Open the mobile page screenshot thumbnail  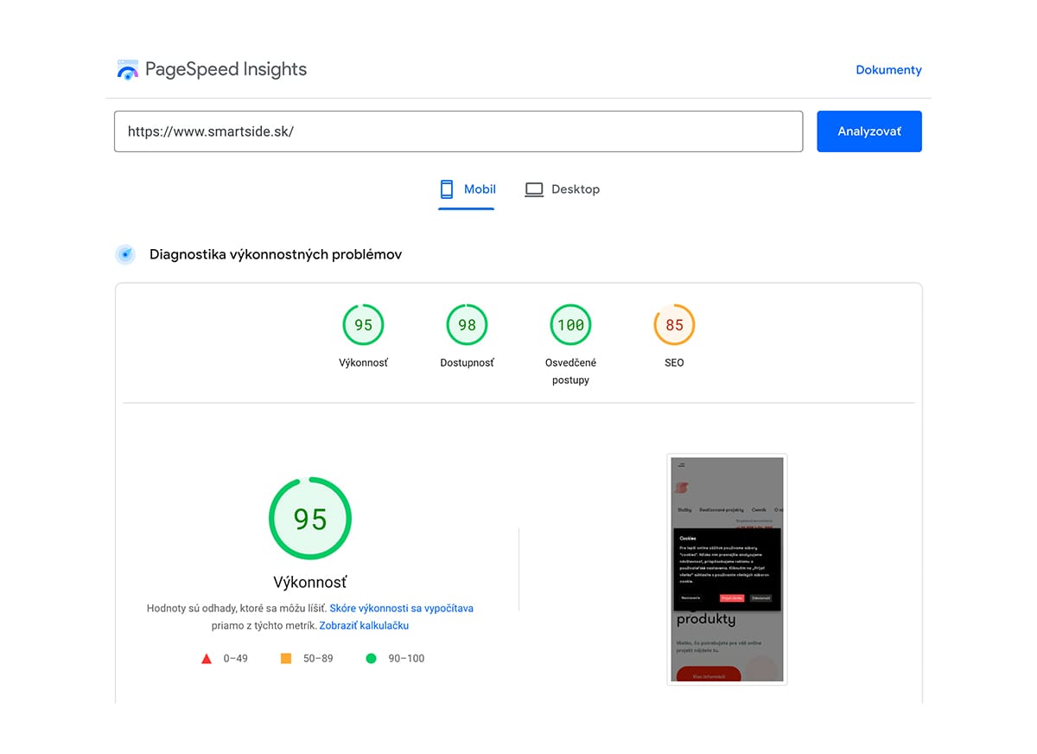coord(727,569)
